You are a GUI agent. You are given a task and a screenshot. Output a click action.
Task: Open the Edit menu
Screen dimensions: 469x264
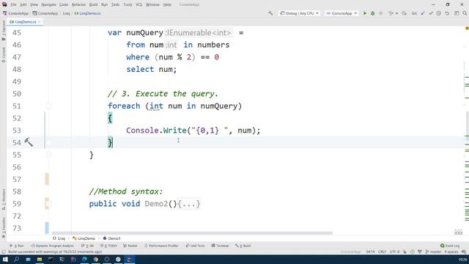pos(23,4)
